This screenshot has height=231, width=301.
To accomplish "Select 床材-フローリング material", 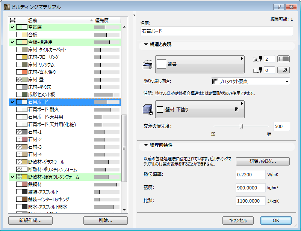I will 65,57.
